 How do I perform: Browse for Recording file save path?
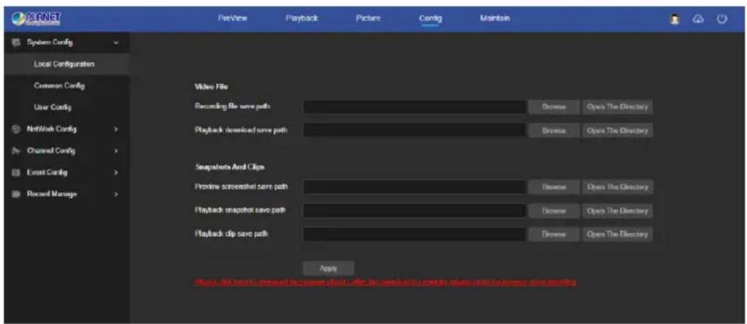pos(554,107)
